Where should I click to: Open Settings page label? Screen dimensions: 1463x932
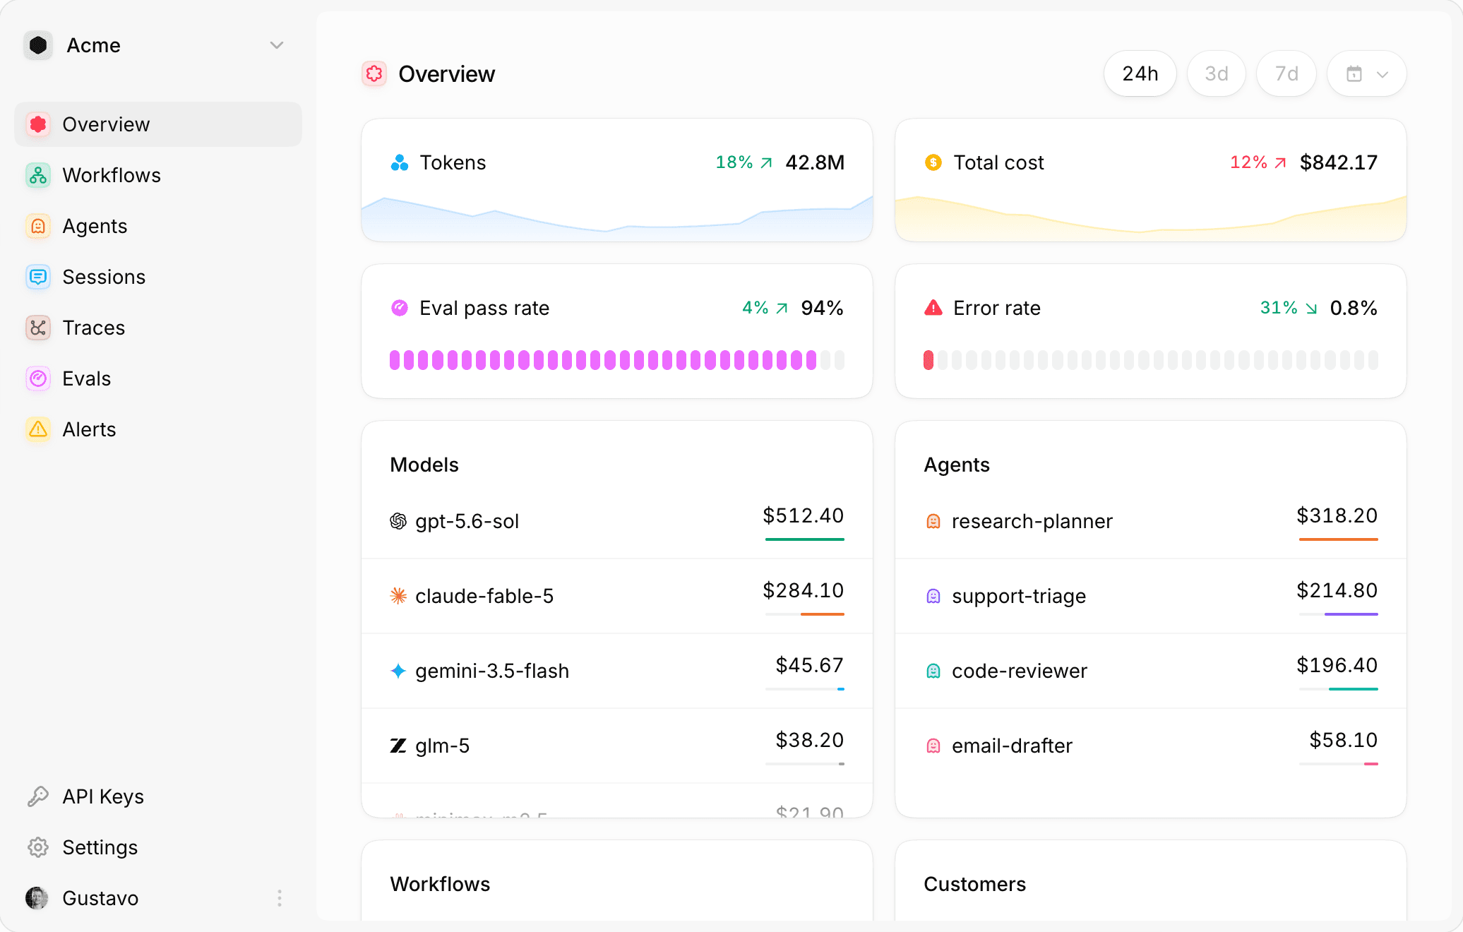coord(100,847)
